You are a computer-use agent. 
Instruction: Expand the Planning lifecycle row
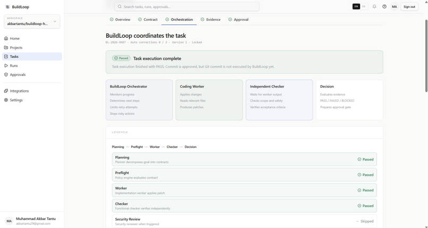[244, 159]
